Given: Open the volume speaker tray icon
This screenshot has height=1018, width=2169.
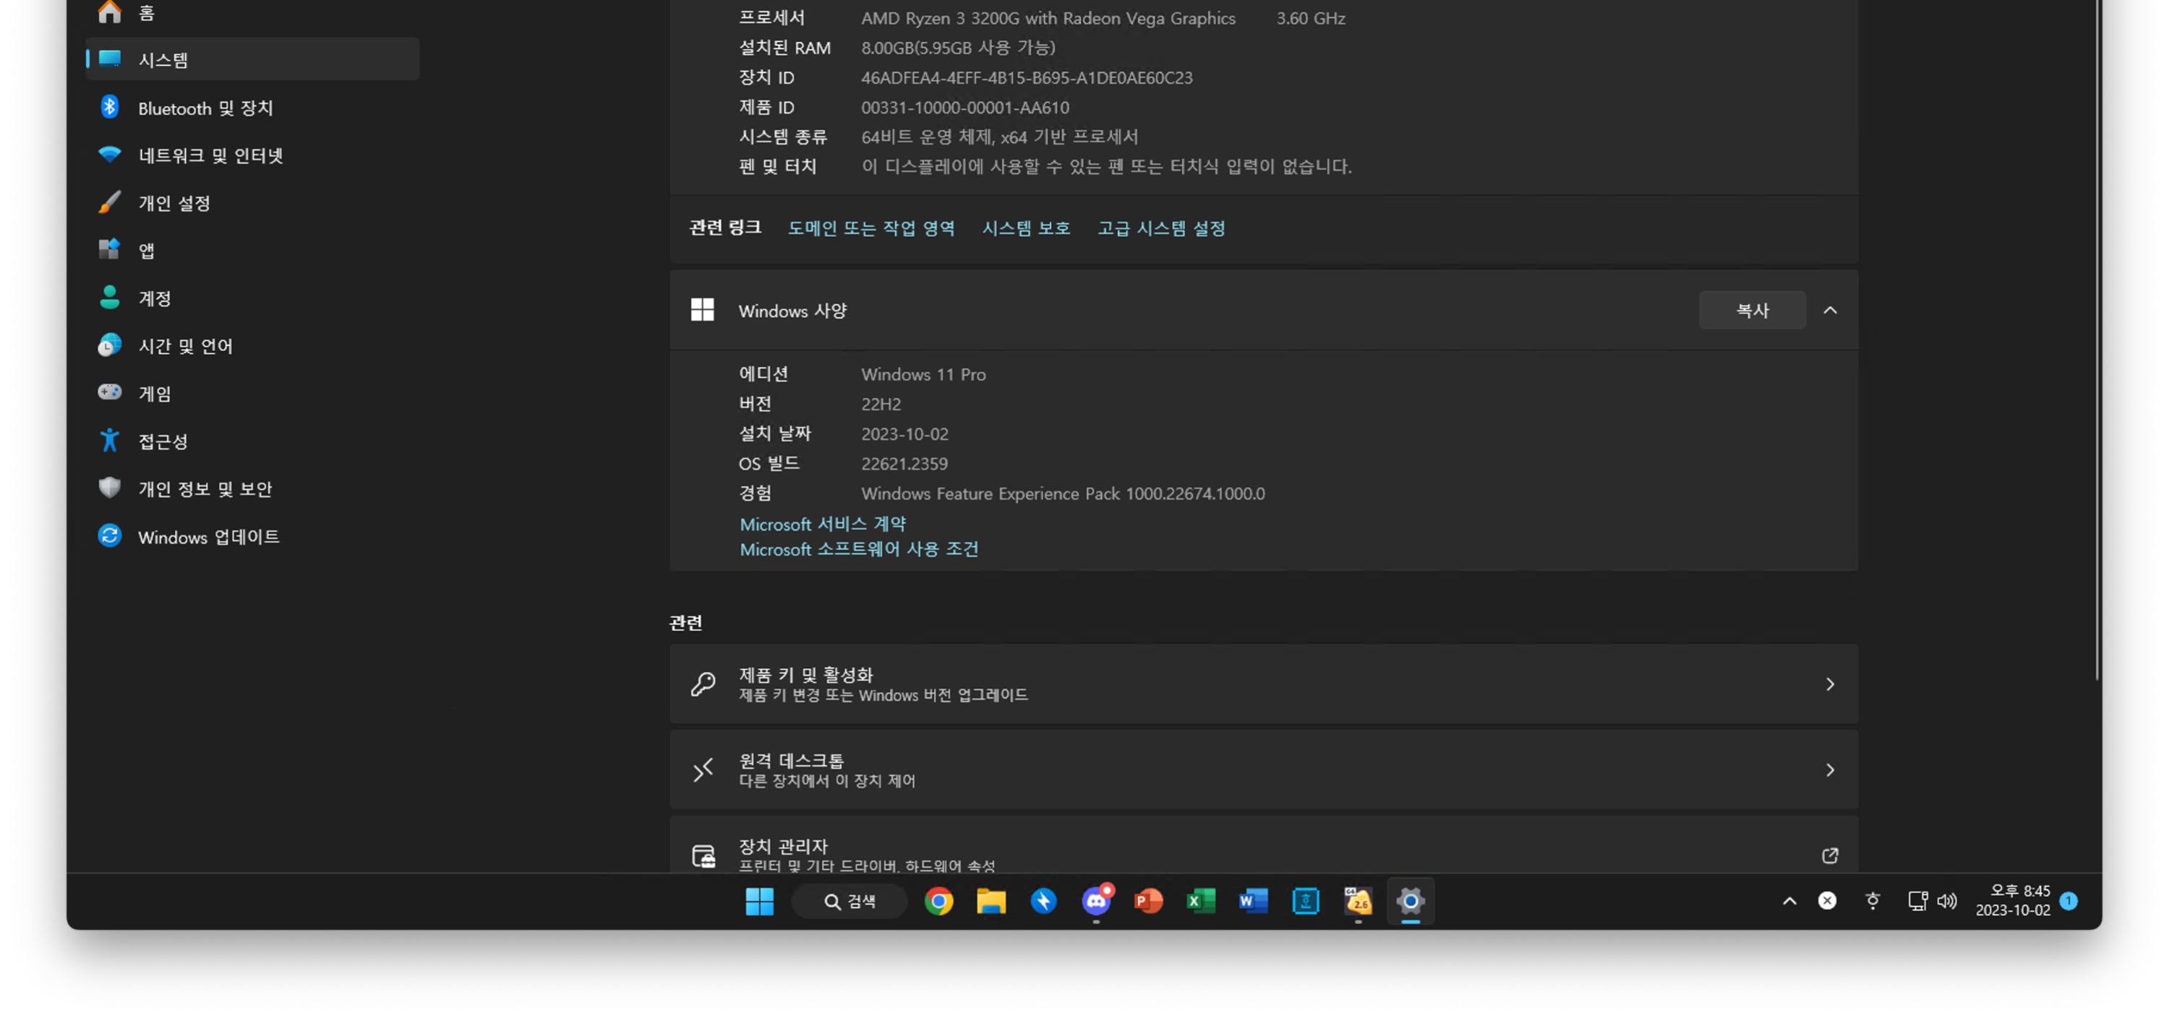Looking at the screenshot, I should [x=1947, y=901].
